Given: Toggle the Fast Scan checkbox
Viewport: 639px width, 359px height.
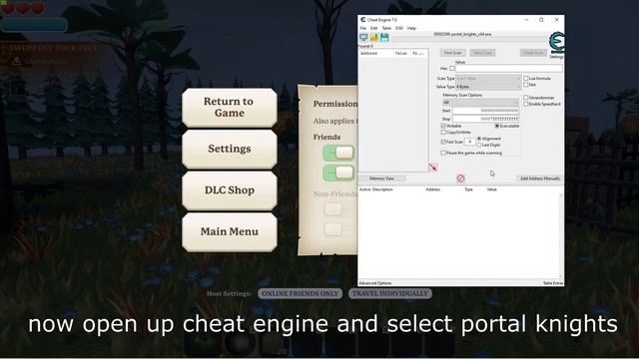Looking at the screenshot, I should (x=443, y=142).
